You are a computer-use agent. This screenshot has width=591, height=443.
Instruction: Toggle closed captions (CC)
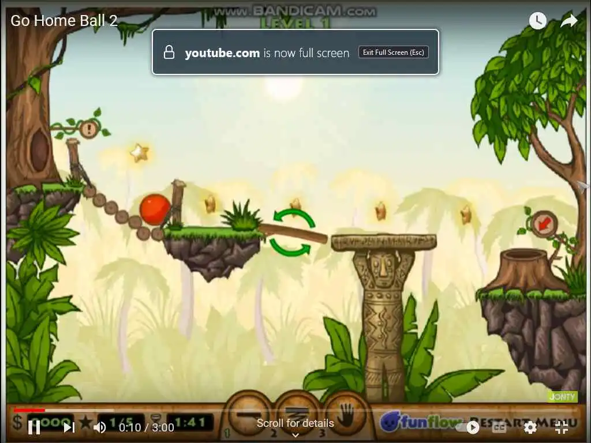tap(499, 427)
